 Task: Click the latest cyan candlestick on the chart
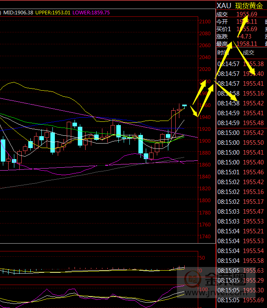tap(184, 106)
